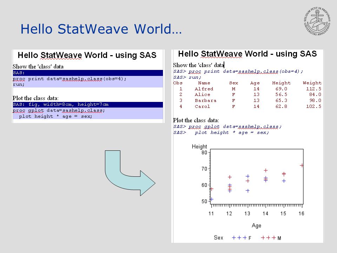Click the 'SAS> run;' output line

tap(187, 77)
